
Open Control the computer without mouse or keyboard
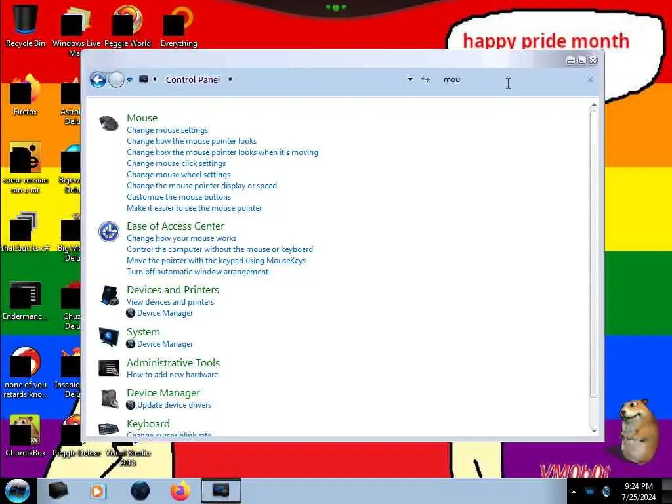pos(220,249)
